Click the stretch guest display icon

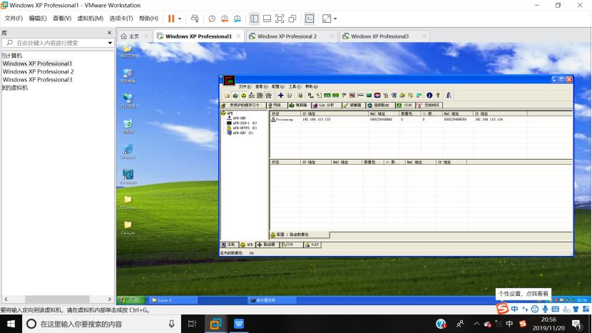coord(327,19)
